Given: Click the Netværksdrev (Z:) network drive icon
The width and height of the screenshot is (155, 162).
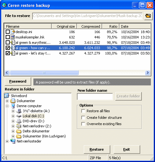Looking at the screenshot, I should coord(19,126).
